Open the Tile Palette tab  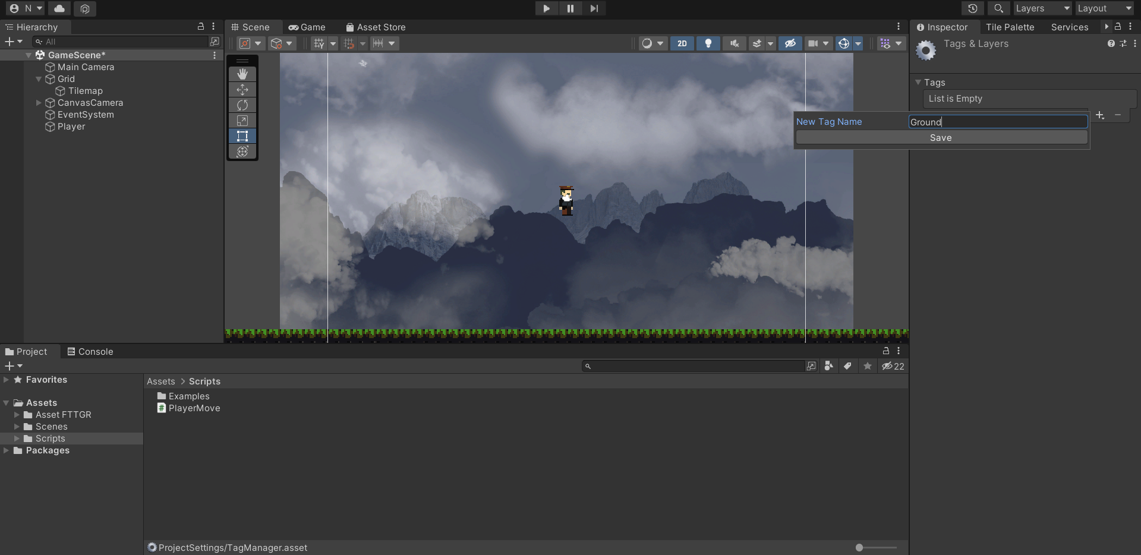pos(1010,27)
